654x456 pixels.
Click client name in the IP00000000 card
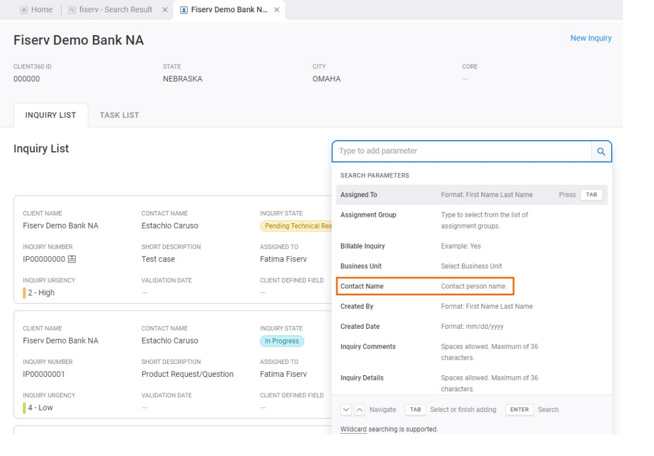coord(60,226)
